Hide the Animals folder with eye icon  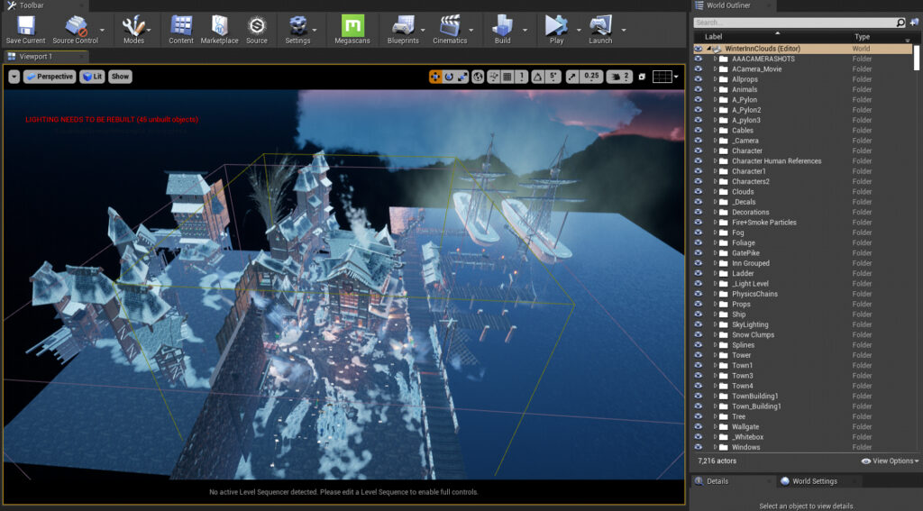(x=699, y=89)
